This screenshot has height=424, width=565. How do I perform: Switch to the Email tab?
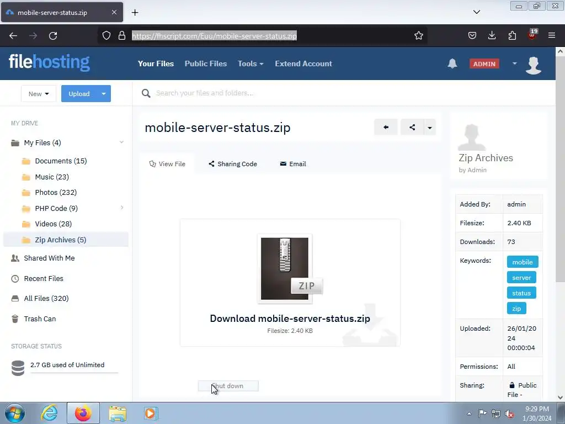293,164
